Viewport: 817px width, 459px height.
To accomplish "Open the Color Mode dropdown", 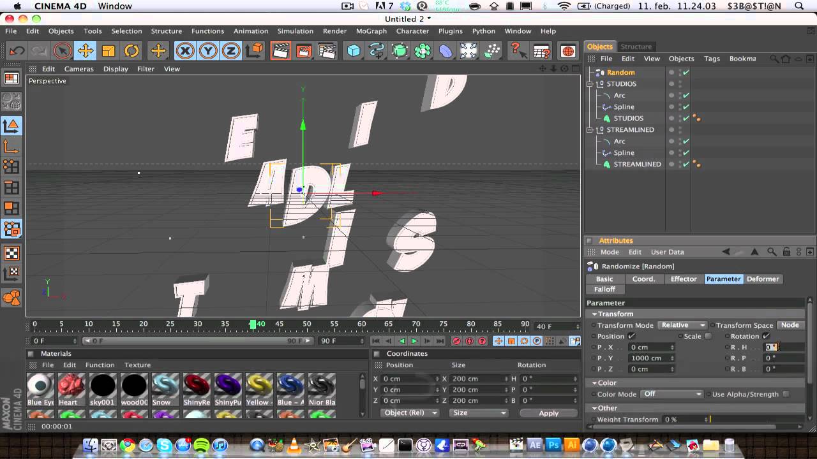I will pyautogui.click(x=671, y=394).
